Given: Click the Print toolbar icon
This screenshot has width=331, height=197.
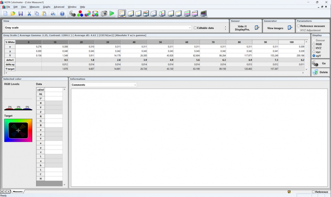Looking at the screenshot, I should pos(53,13).
